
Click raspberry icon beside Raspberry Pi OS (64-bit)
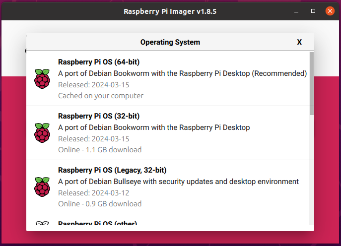42,79
